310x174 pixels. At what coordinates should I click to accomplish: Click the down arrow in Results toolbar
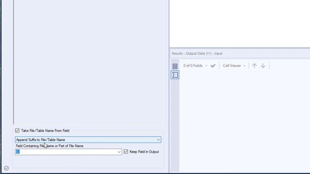pos(263,66)
